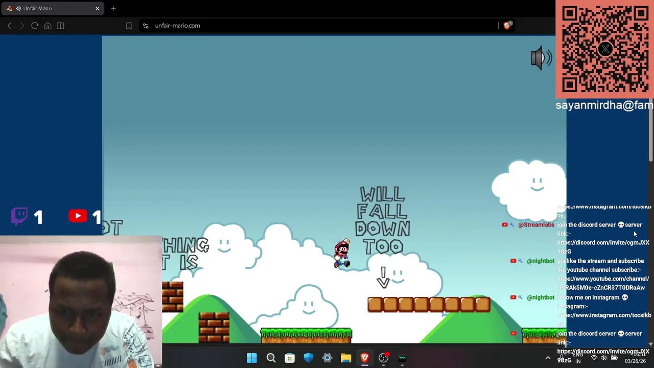The image size is (654, 368).
Task: Open Windows Security shield in taskbar
Action: click(308, 358)
